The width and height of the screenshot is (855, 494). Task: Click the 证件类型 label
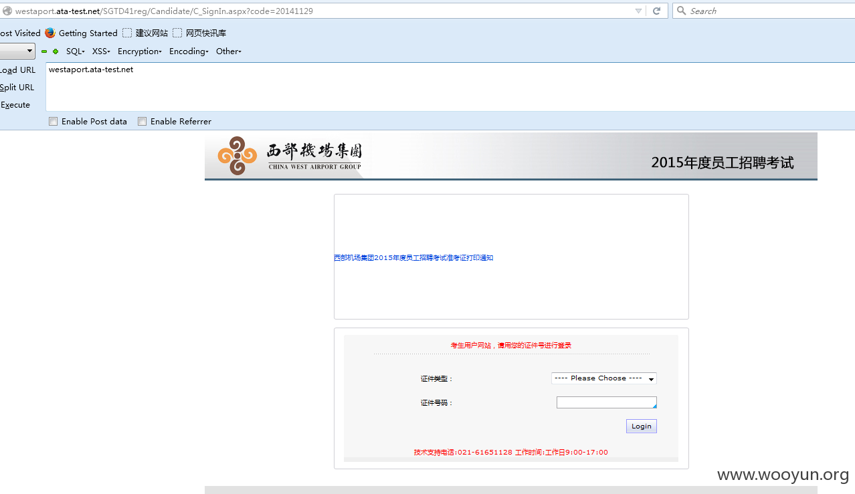coord(436,379)
